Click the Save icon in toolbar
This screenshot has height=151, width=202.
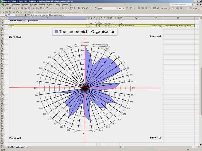pyautogui.click(x=10, y=8)
